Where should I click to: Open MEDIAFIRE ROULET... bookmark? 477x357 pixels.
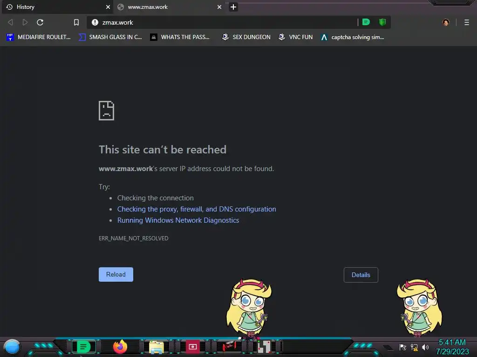click(38, 37)
